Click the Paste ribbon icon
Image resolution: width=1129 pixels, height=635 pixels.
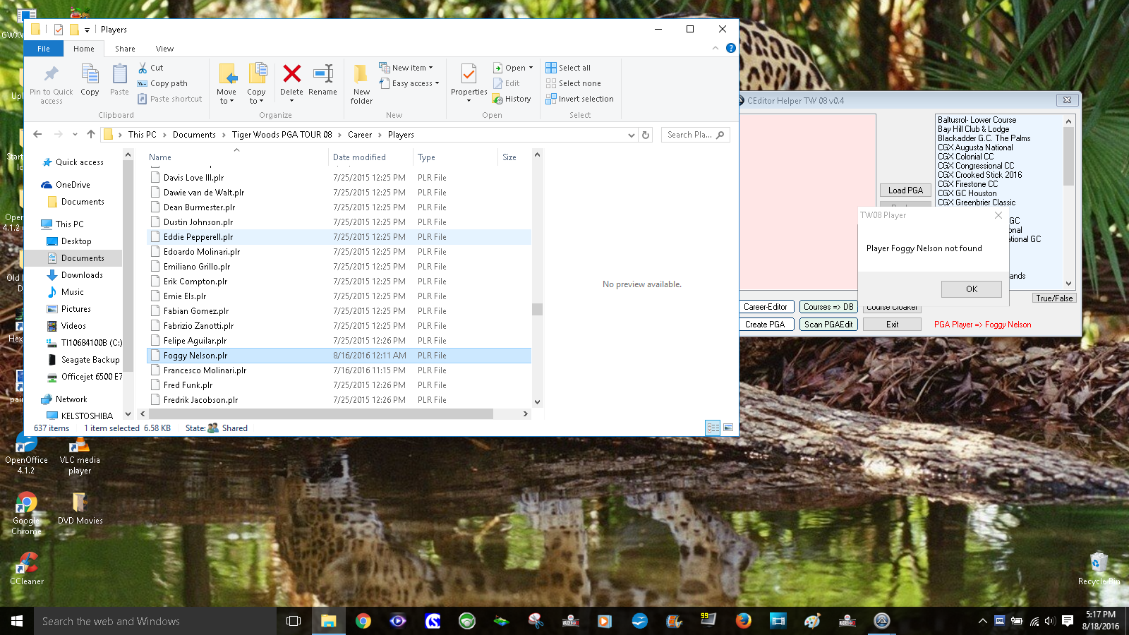click(x=119, y=75)
